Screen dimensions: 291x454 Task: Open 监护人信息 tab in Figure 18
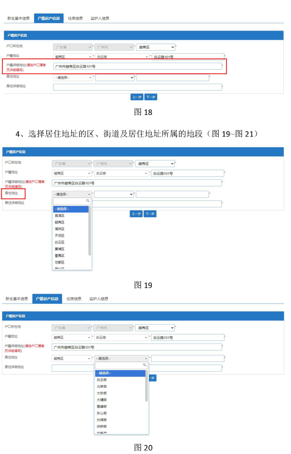pos(100,18)
